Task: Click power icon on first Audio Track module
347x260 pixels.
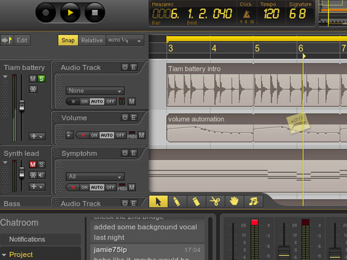Action: pos(125,67)
